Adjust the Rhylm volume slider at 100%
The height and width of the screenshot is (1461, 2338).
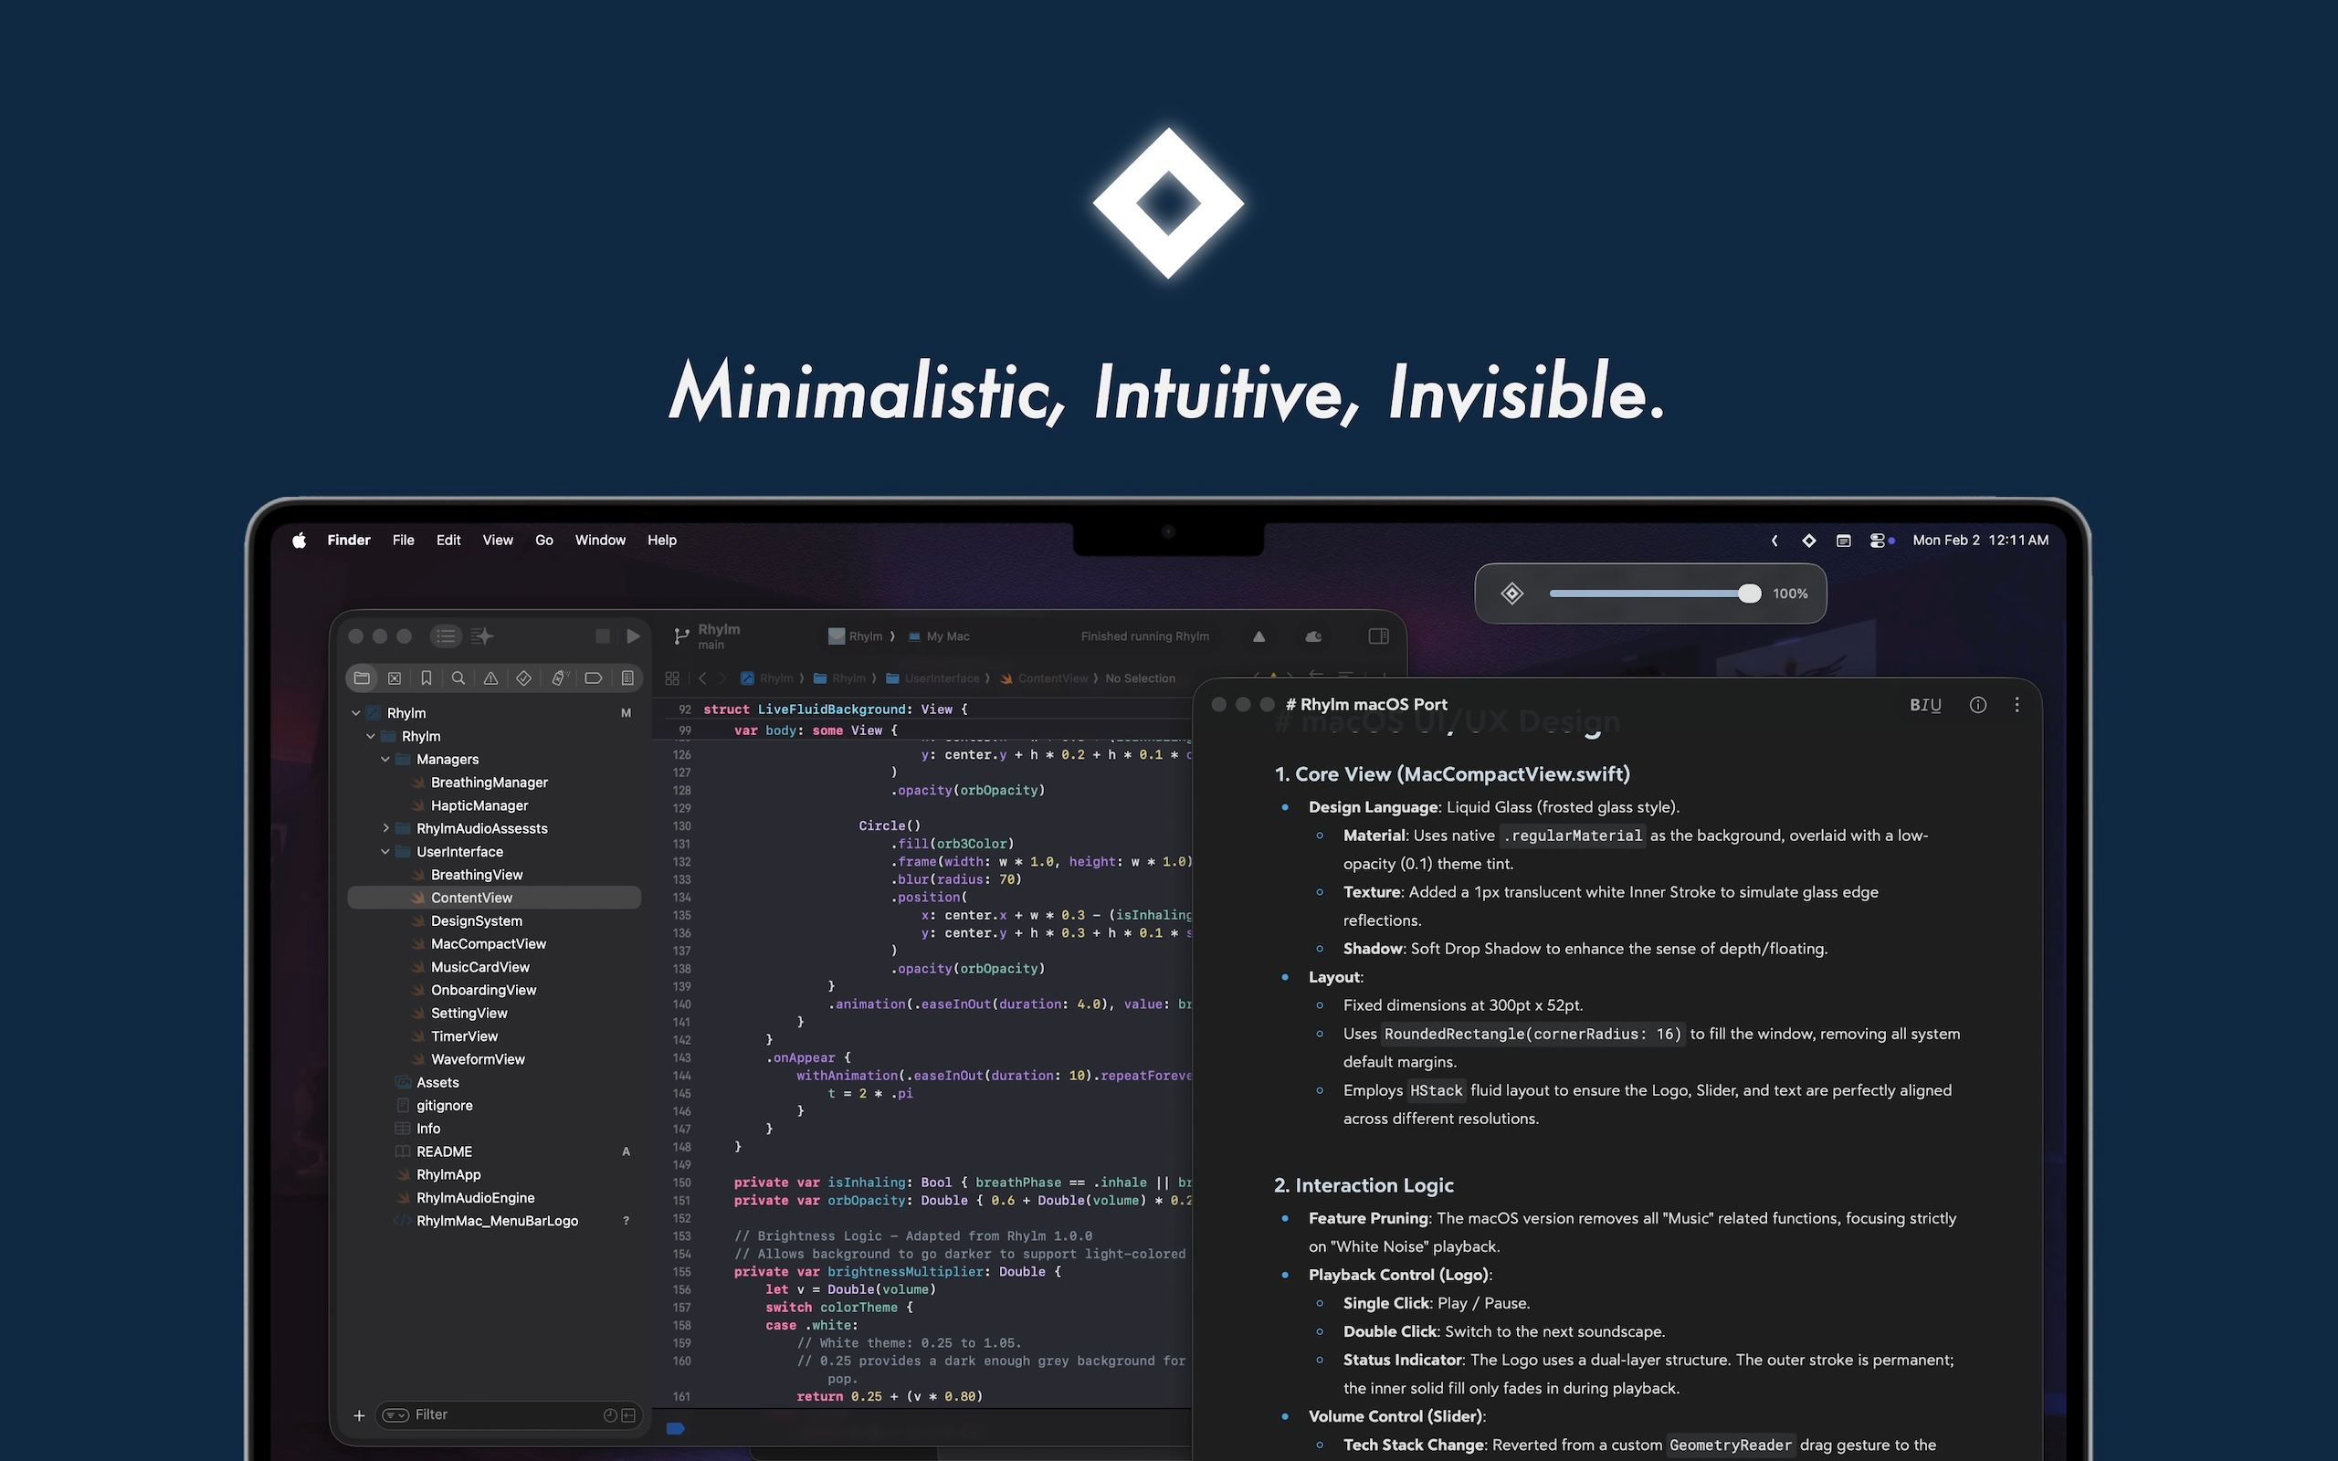tap(1655, 594)
